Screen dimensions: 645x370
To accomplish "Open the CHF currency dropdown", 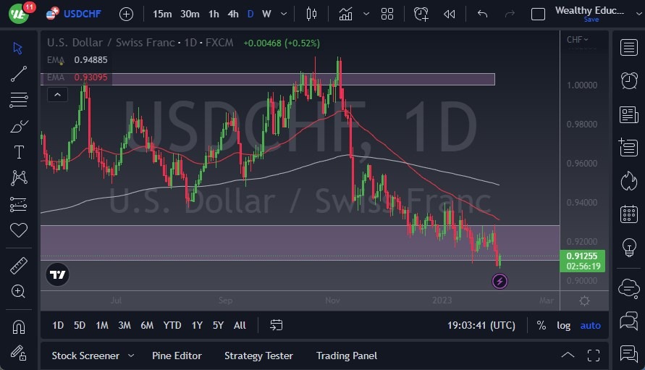I will tap(577, 40).
